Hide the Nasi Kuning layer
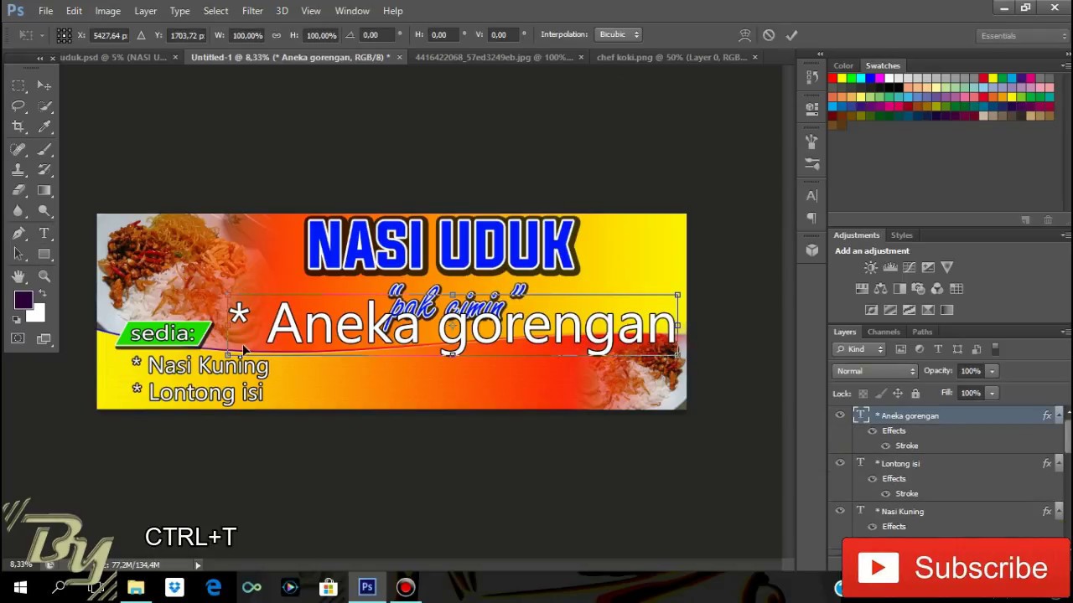The image size is (1073, 603). tap(840, 511)
